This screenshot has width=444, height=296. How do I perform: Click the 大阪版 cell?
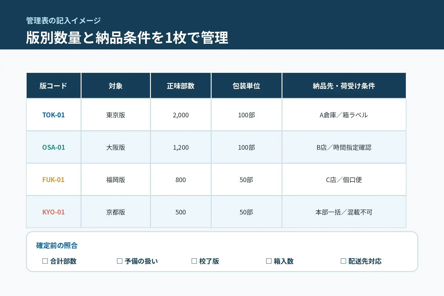click(116, 147)
